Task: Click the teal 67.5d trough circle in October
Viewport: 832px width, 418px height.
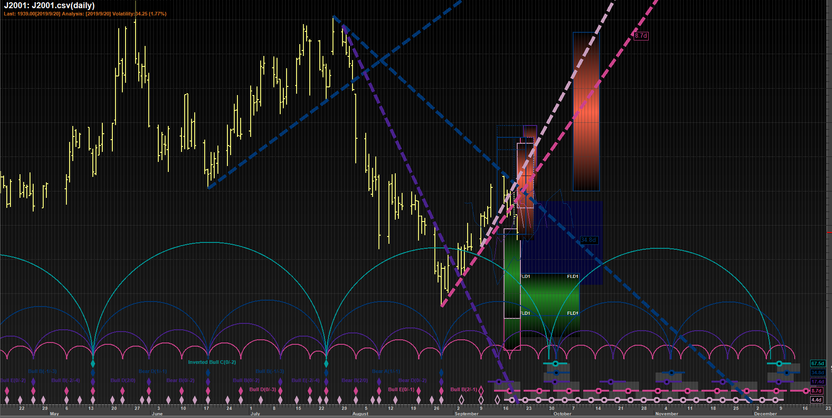Action: point(555,363)
